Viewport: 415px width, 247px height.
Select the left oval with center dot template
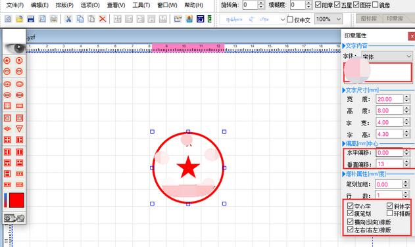pos(7,84)
